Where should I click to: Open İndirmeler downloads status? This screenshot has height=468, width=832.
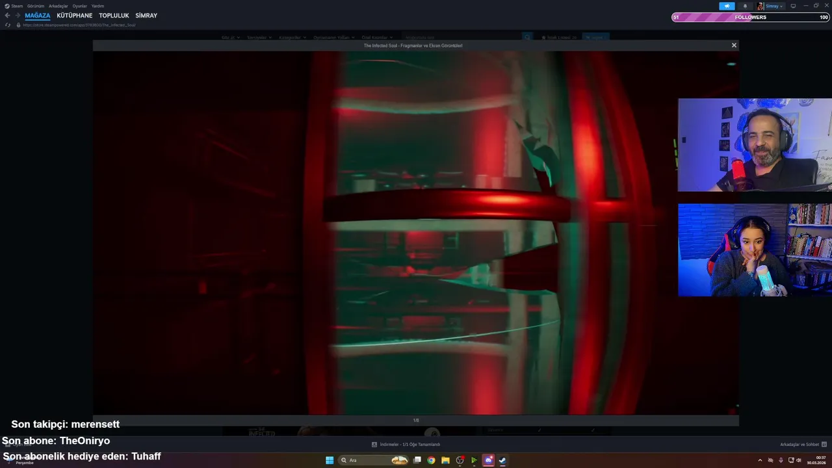[406, 445]
